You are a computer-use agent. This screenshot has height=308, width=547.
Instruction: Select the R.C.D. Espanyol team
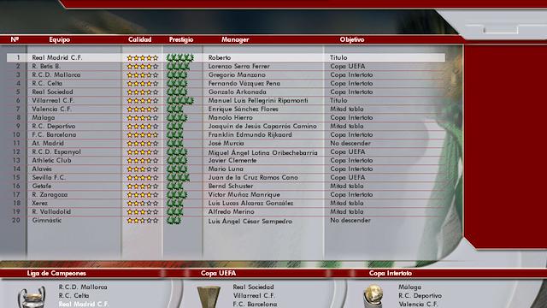pyautogui.click(x=56, y=152)
